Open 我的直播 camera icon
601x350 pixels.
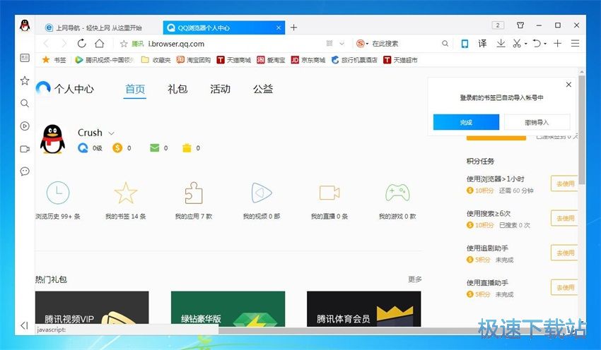(x=329, y=193)
